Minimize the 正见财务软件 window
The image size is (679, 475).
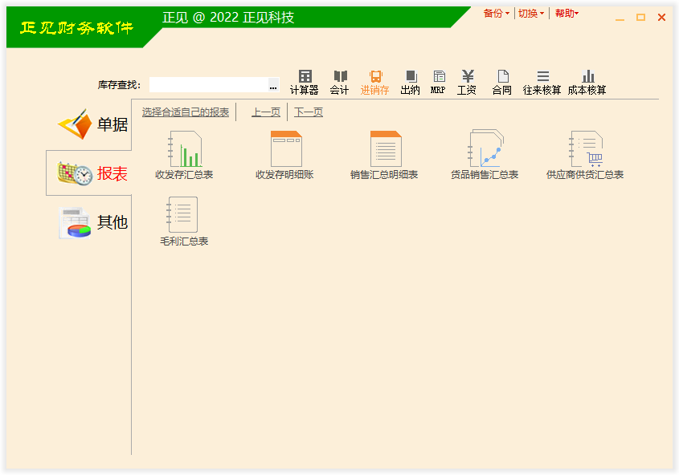620,18
